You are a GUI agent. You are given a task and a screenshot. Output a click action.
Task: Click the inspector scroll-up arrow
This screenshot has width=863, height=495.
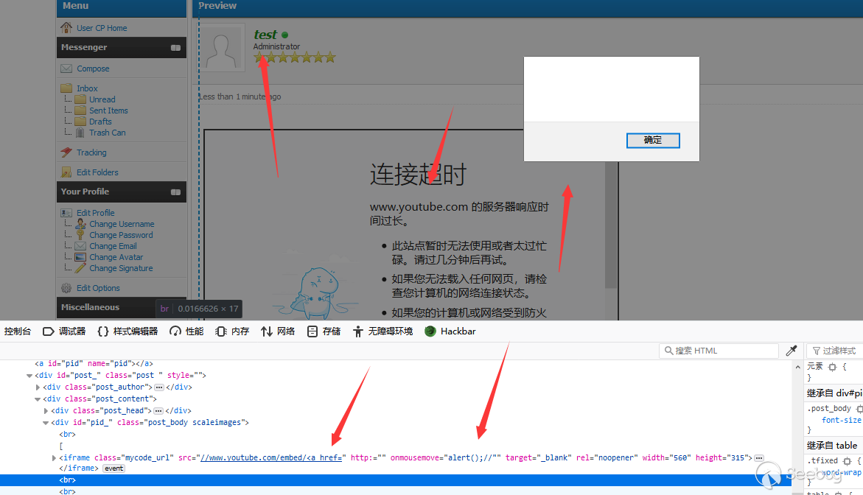pyautogui.click(x=797, y=367)
